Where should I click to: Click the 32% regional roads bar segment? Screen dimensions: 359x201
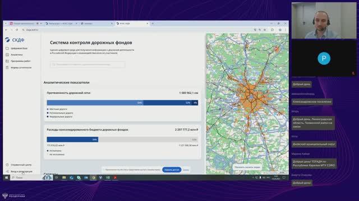coord(167,103)
